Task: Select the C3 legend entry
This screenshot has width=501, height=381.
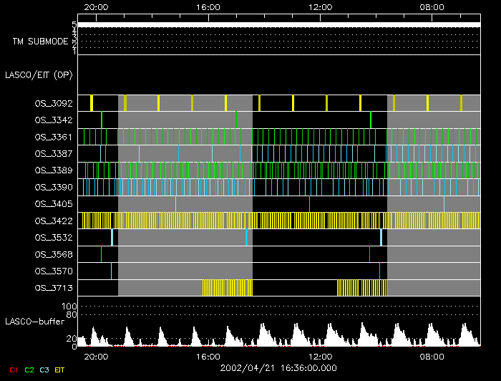Action: pos(44,370)
